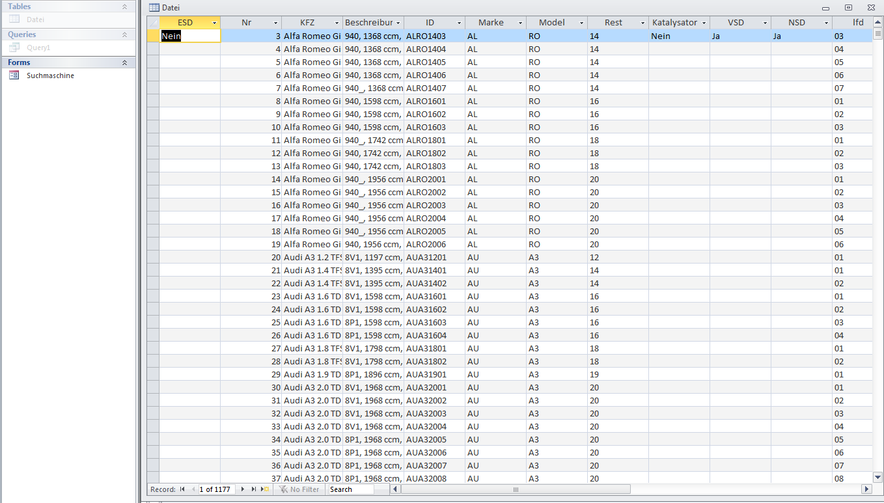Click the current record number field
Screen dimensions: 884x503
217,489
